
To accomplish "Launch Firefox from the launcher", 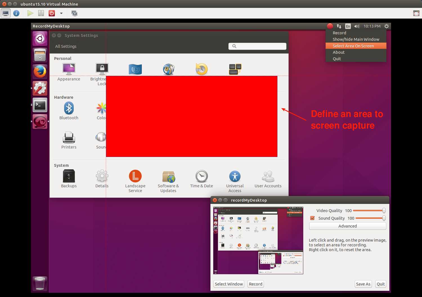I will point(40,71).
